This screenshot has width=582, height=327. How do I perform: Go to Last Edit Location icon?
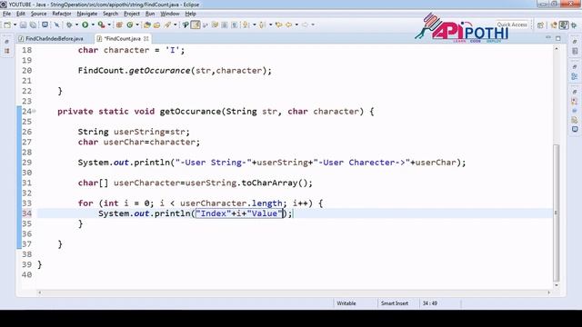point(279,25)
